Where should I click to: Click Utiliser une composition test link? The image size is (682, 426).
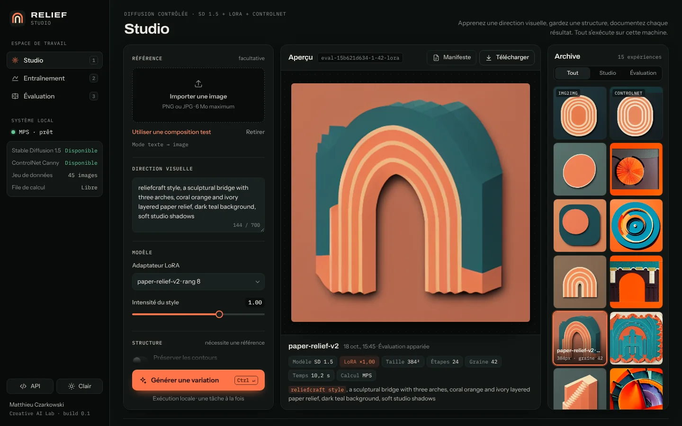click(x=171, y=132)
